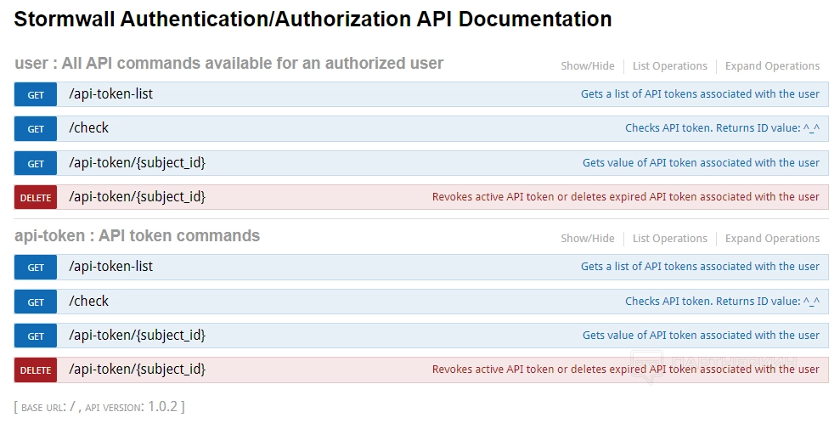Image resolution: width=840 pixels, height=429 pixels.
Task: Toggle Show/Hide for the user section
Action: (x=587, y=66)
